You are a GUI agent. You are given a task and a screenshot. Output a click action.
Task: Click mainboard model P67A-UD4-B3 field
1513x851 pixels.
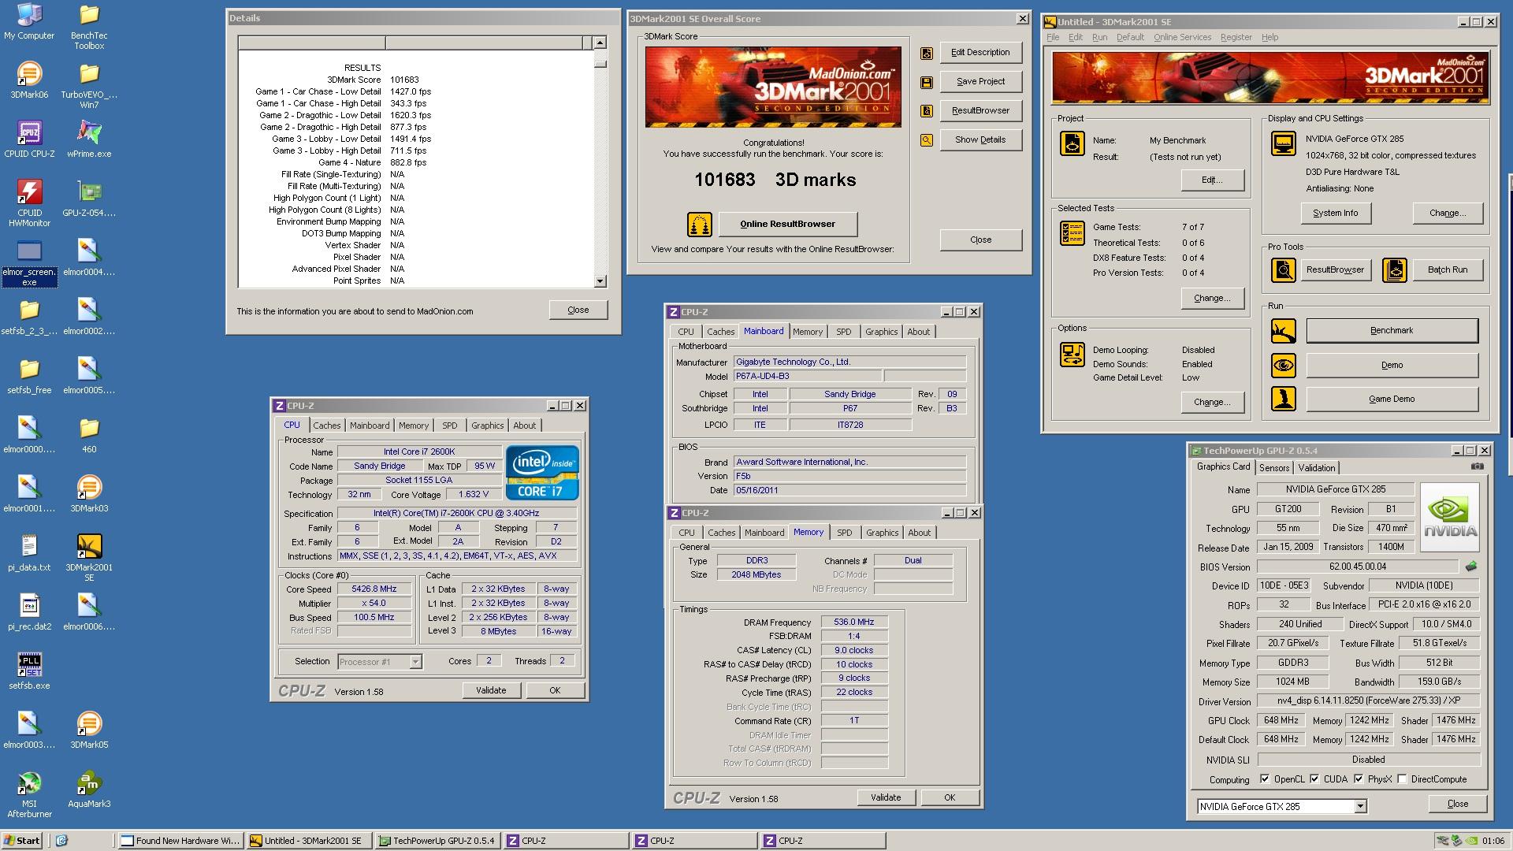click(808, 377)
